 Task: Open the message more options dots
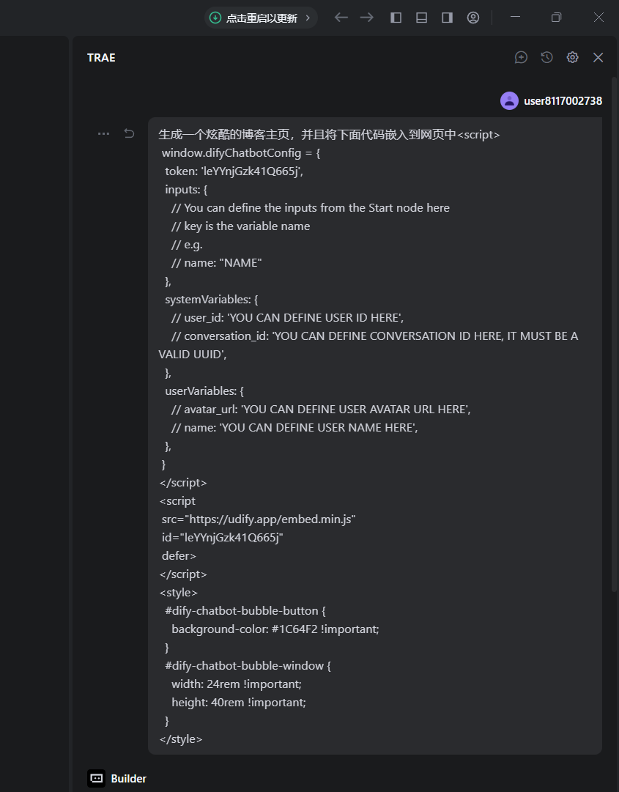[x=103, y=134]
